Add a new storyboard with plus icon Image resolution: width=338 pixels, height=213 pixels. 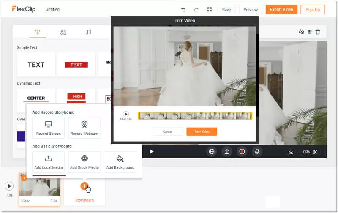click(84, 186)
